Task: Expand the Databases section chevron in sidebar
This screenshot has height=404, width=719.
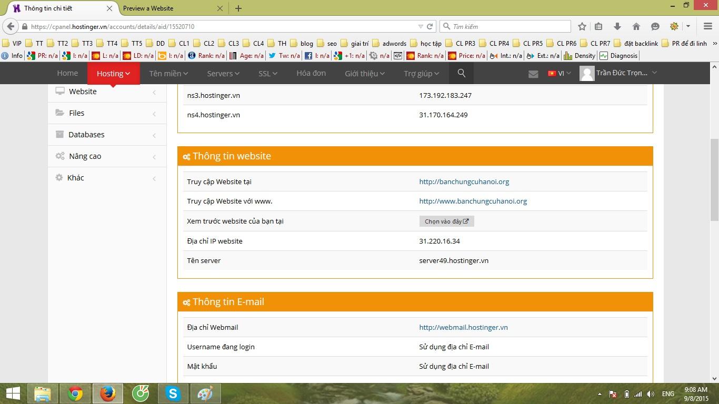Action: 154,135
